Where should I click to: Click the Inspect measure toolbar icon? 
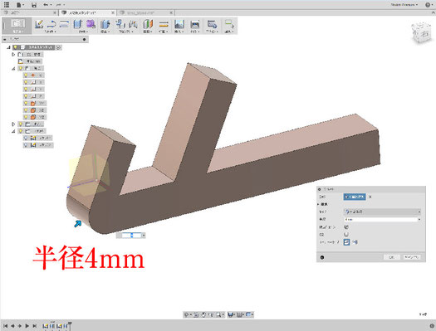[x=164, y=24]
